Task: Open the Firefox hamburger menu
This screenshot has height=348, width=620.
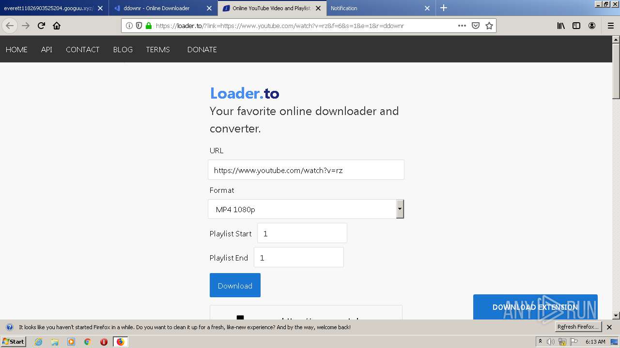Action: (611, 26)
